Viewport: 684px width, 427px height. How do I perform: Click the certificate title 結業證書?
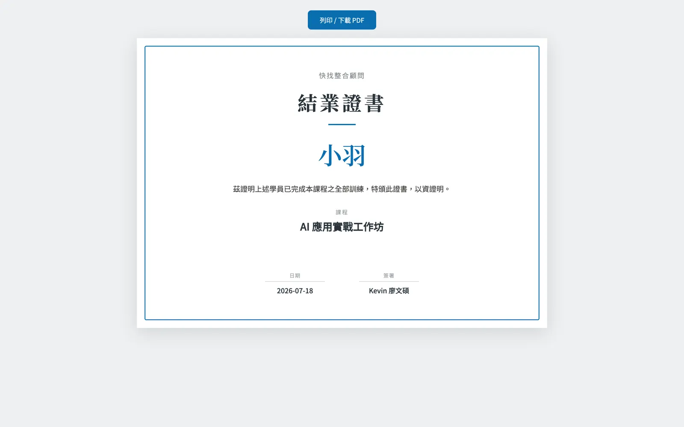pos(342,103)
